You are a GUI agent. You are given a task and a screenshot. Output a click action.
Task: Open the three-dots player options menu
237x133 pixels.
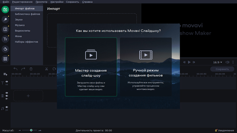233,62
